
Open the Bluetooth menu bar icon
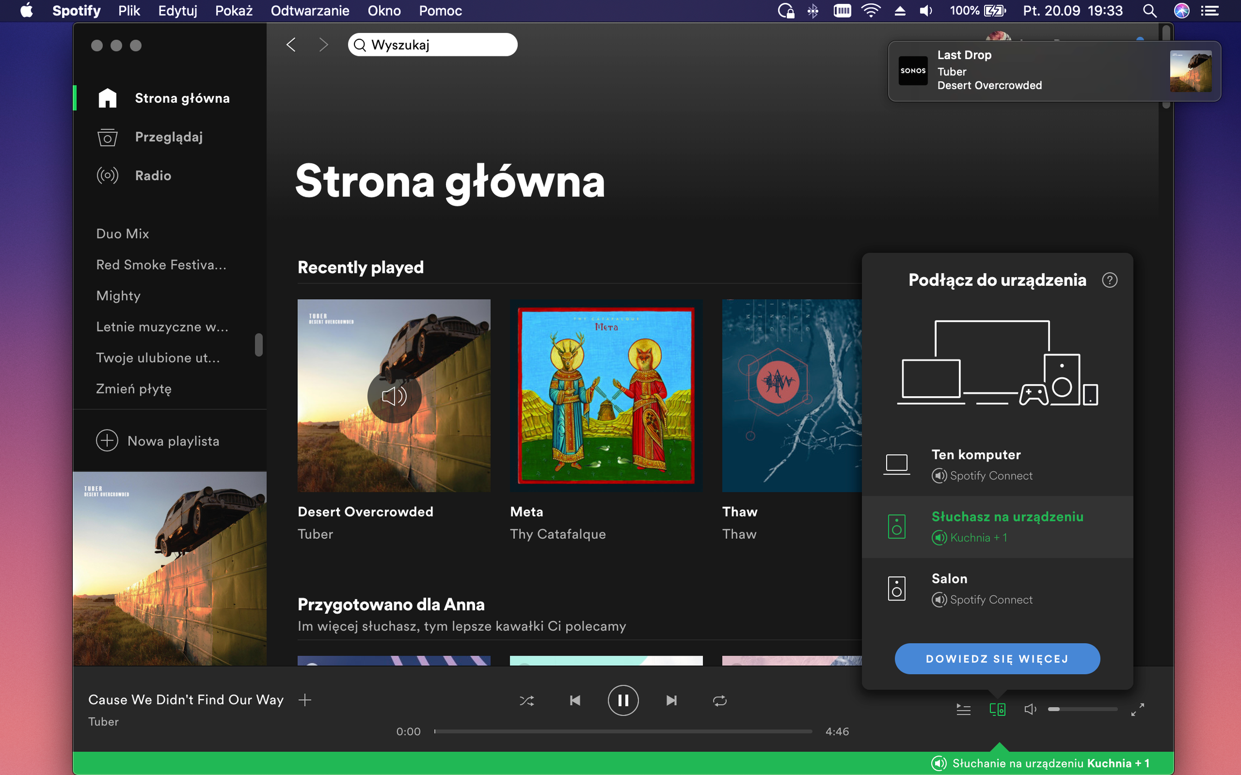[813, 11]
